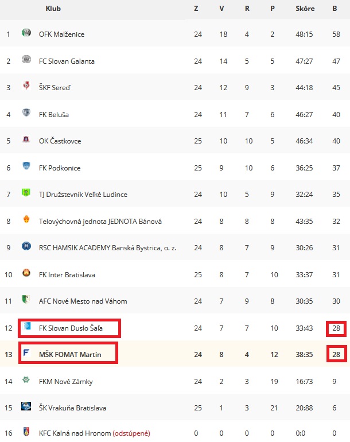Click the FC Slovan Galanta club logo
The height and width of the screenshot is (442, 350).
pos(26,59)
